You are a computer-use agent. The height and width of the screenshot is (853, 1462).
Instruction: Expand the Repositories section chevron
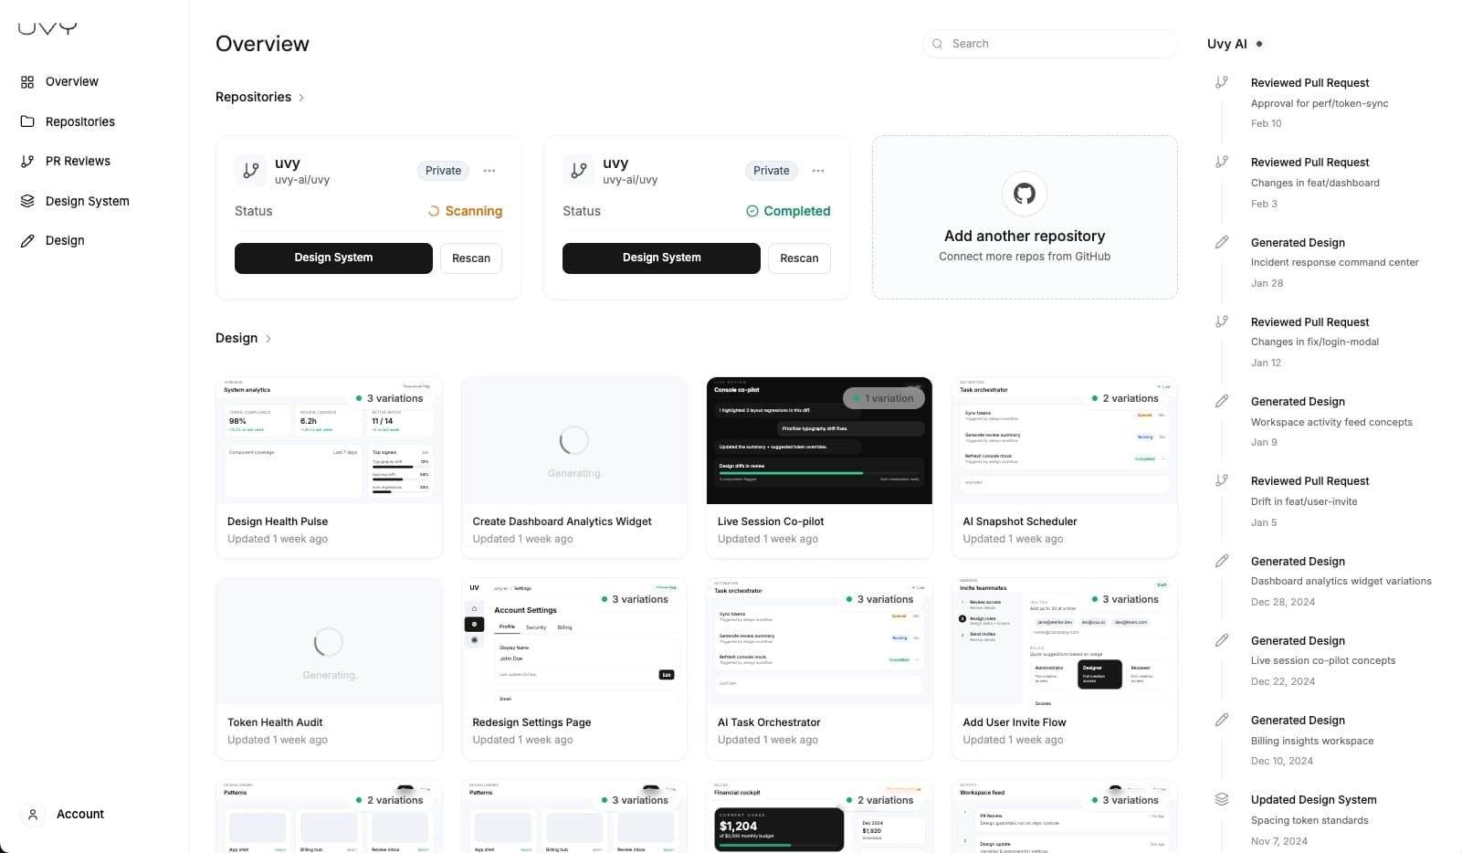click(301, 97)
